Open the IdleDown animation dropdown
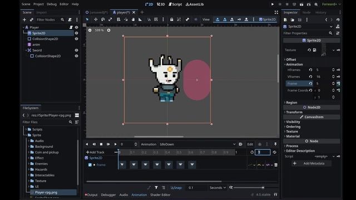This screenshot has width=356, height=200. (197, 144)
